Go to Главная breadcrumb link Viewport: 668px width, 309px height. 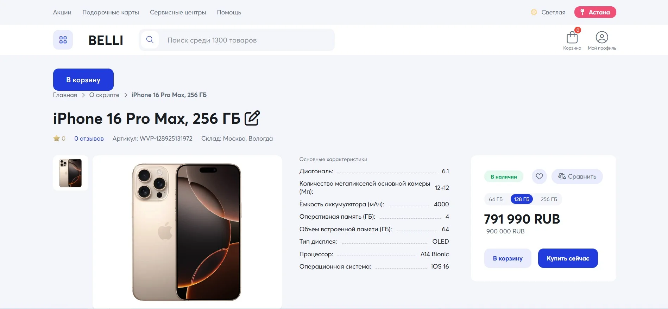pyautogui.click(x=65, y=95)
